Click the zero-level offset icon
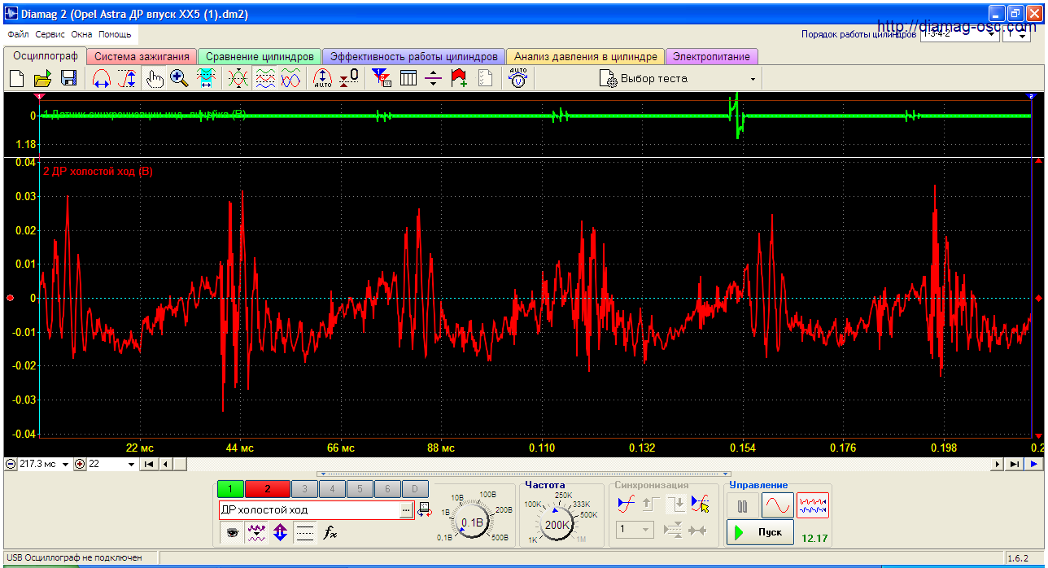Viewport: 1048px width, 568px height. click(349, 79)
